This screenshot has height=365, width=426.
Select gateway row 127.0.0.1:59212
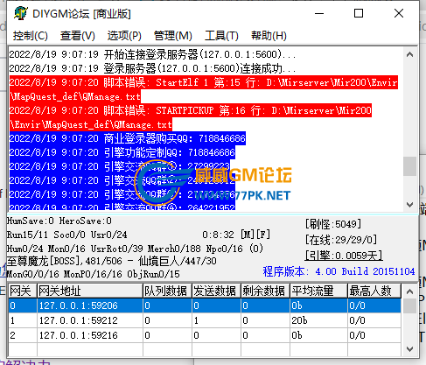[205, 320]
